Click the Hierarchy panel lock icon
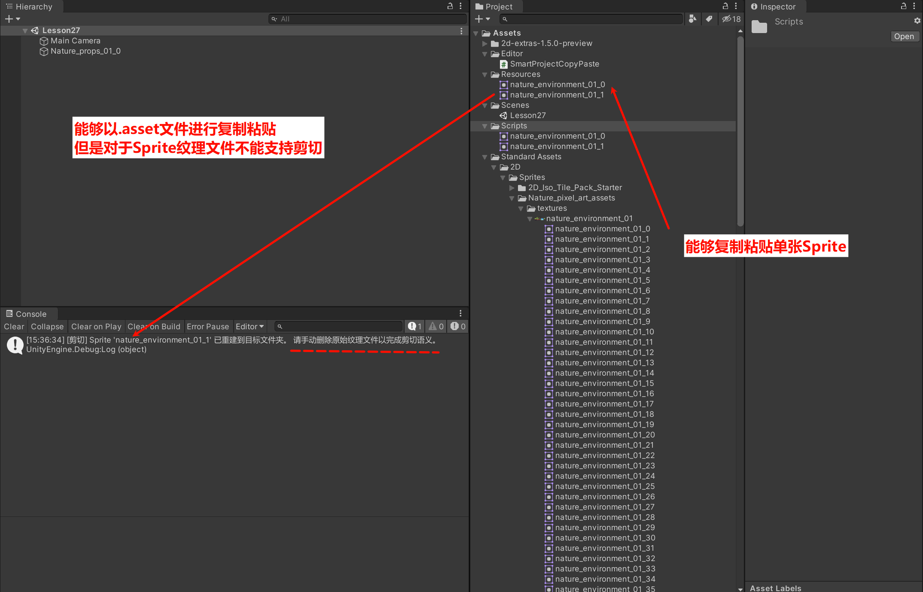923x592 pixels. point(450,6)
